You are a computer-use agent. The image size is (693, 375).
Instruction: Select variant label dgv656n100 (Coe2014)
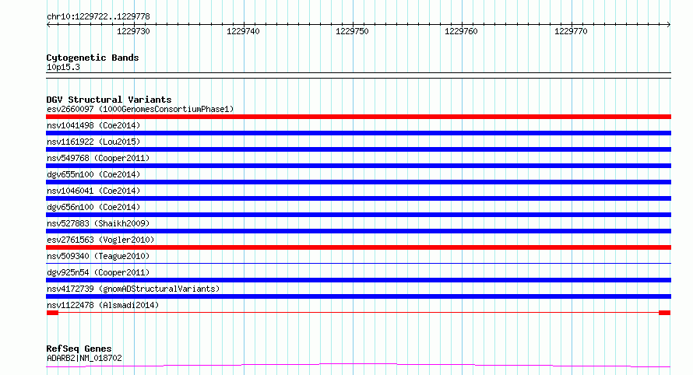click(x=93, y=207)
